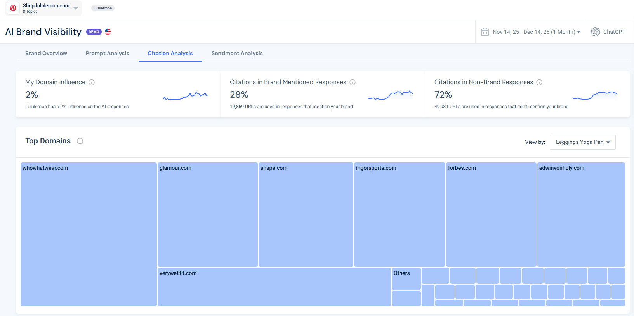Click the US flag country icon

click(x=108, y=32)
